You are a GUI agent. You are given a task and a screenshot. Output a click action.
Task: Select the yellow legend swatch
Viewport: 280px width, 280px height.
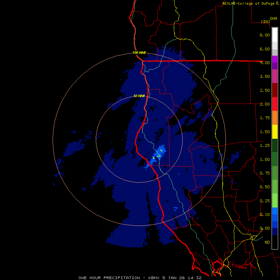(275, 132)
